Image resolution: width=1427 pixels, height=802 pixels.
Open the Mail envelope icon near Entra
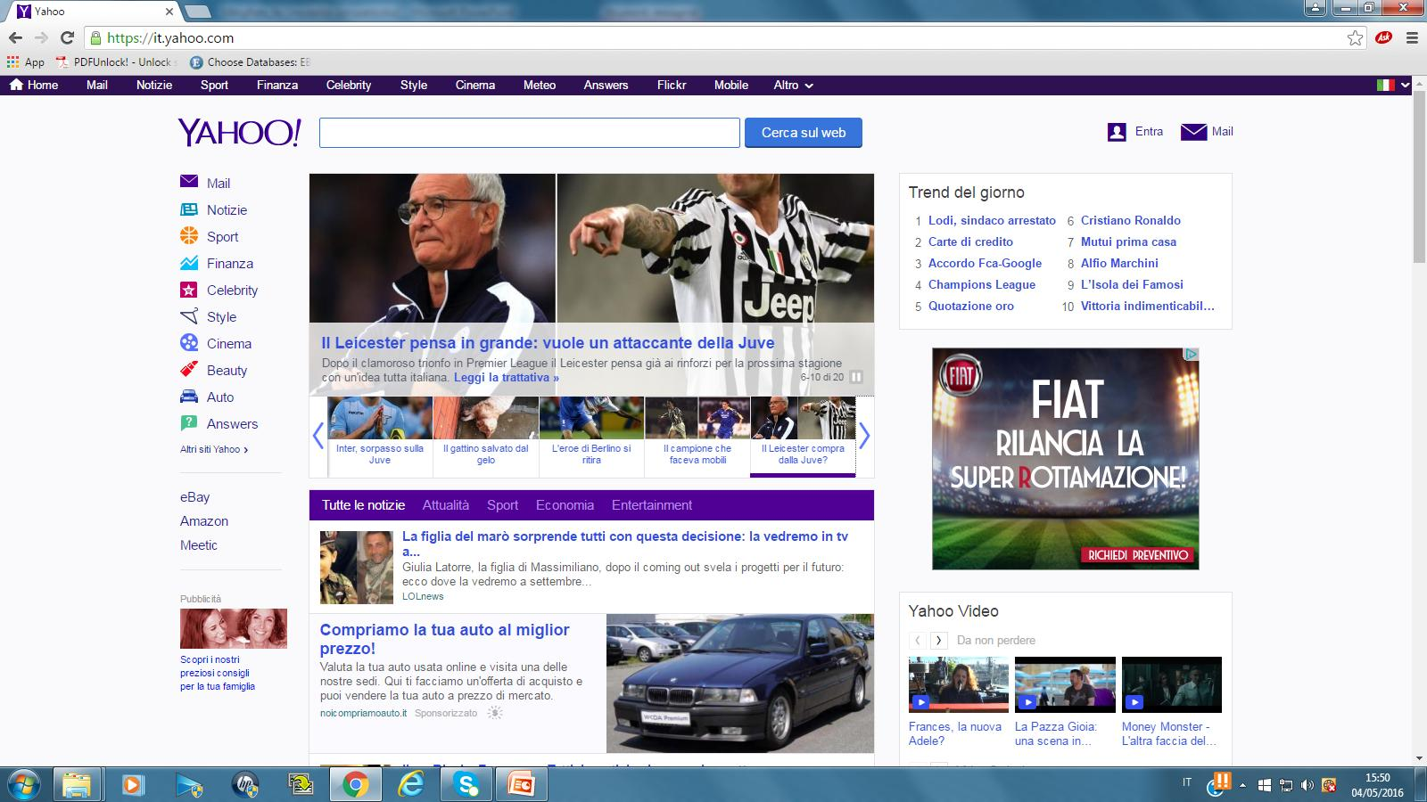click(1193, 132)
